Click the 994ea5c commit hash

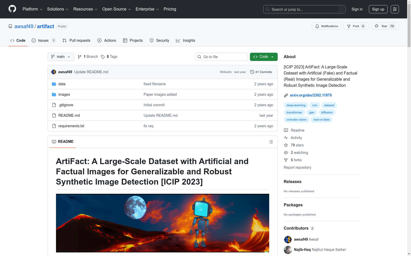click(226, 72)
